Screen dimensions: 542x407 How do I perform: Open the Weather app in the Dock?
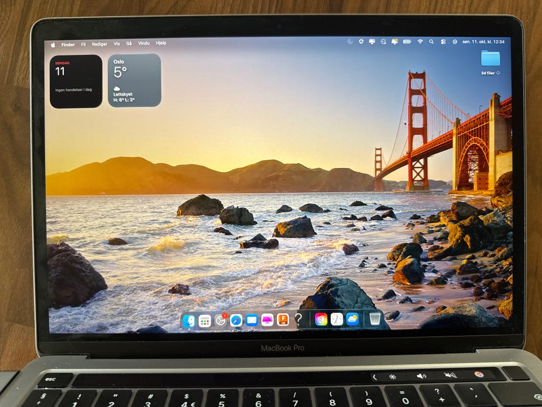[352, 319]
